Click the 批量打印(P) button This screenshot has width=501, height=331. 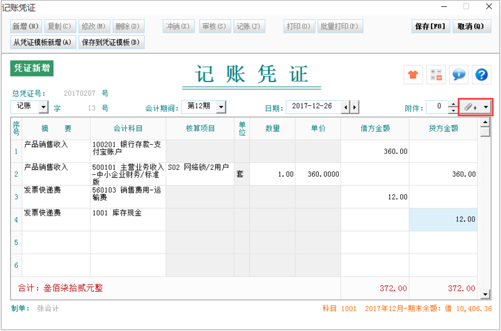click(340, 26)
